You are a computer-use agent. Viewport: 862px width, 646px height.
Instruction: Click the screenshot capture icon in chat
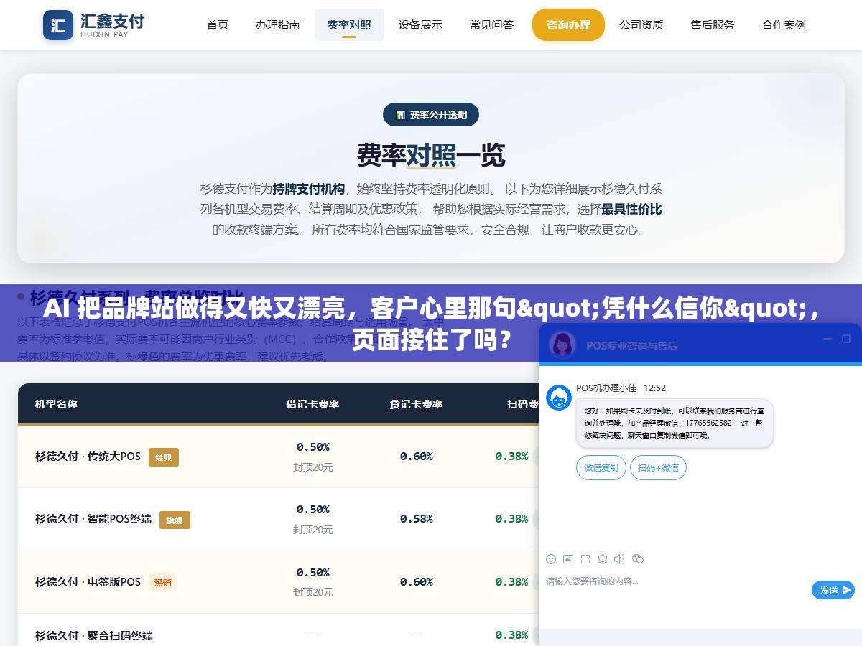point(585,558)
